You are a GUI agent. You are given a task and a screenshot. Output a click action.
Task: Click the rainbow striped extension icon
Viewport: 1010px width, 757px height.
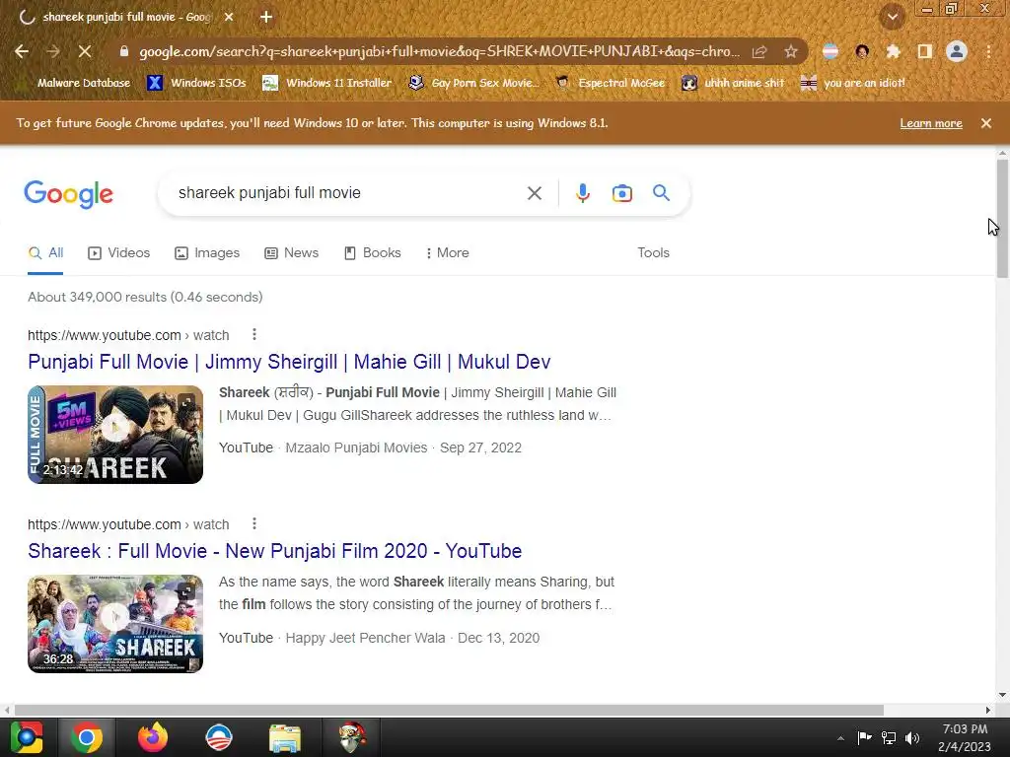pyautogui.click(x=830, y=51)
